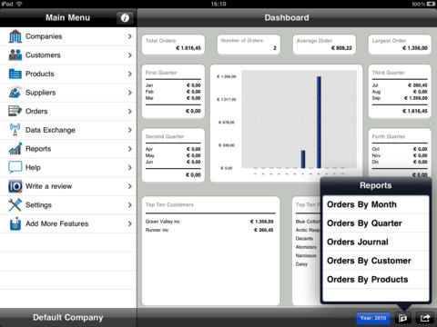Click the Products list icon
Screen dimensions: 437x327
coord(15,74)
